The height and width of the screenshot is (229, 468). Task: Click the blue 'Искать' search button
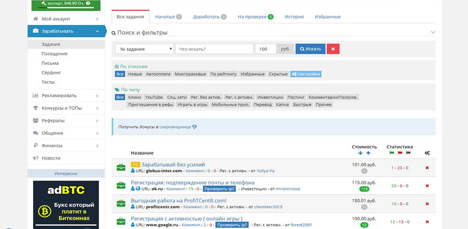coord(311,49)
